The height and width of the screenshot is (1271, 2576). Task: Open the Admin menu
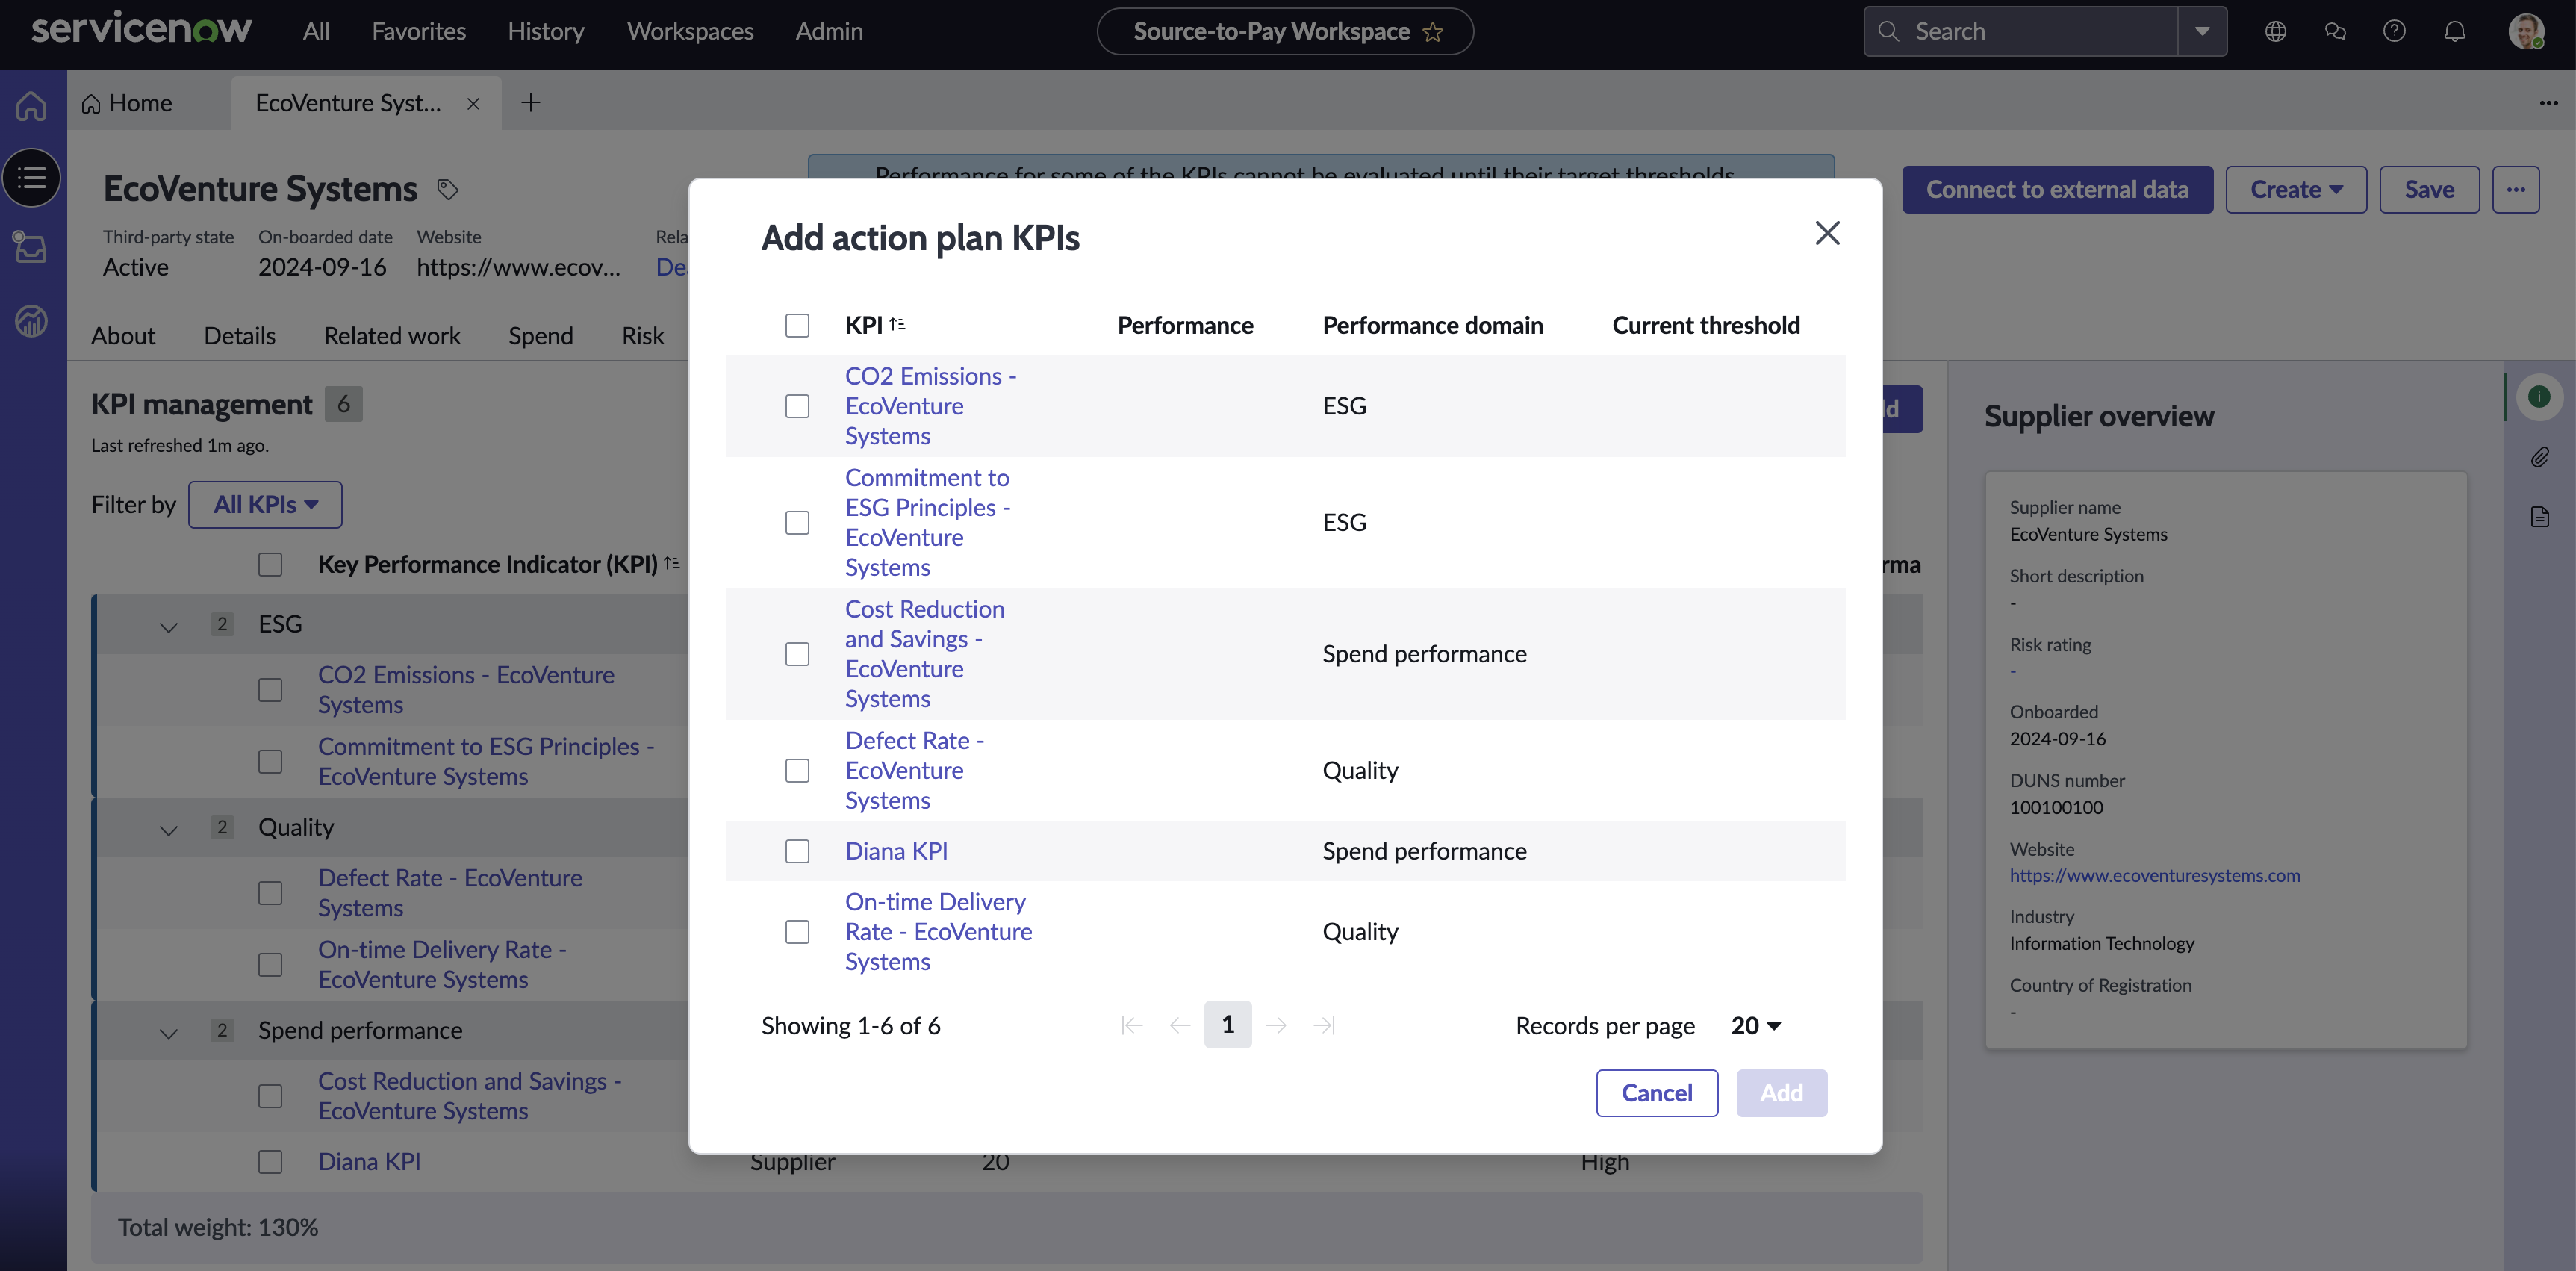pyautogui.click(x=829, y=31)
